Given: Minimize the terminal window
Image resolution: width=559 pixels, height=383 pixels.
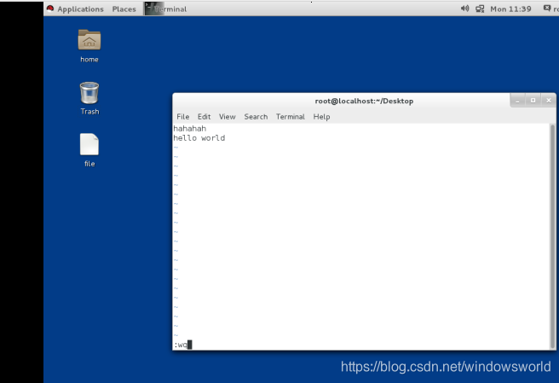Looking at the screenshot, I should (x=517, y=101).
